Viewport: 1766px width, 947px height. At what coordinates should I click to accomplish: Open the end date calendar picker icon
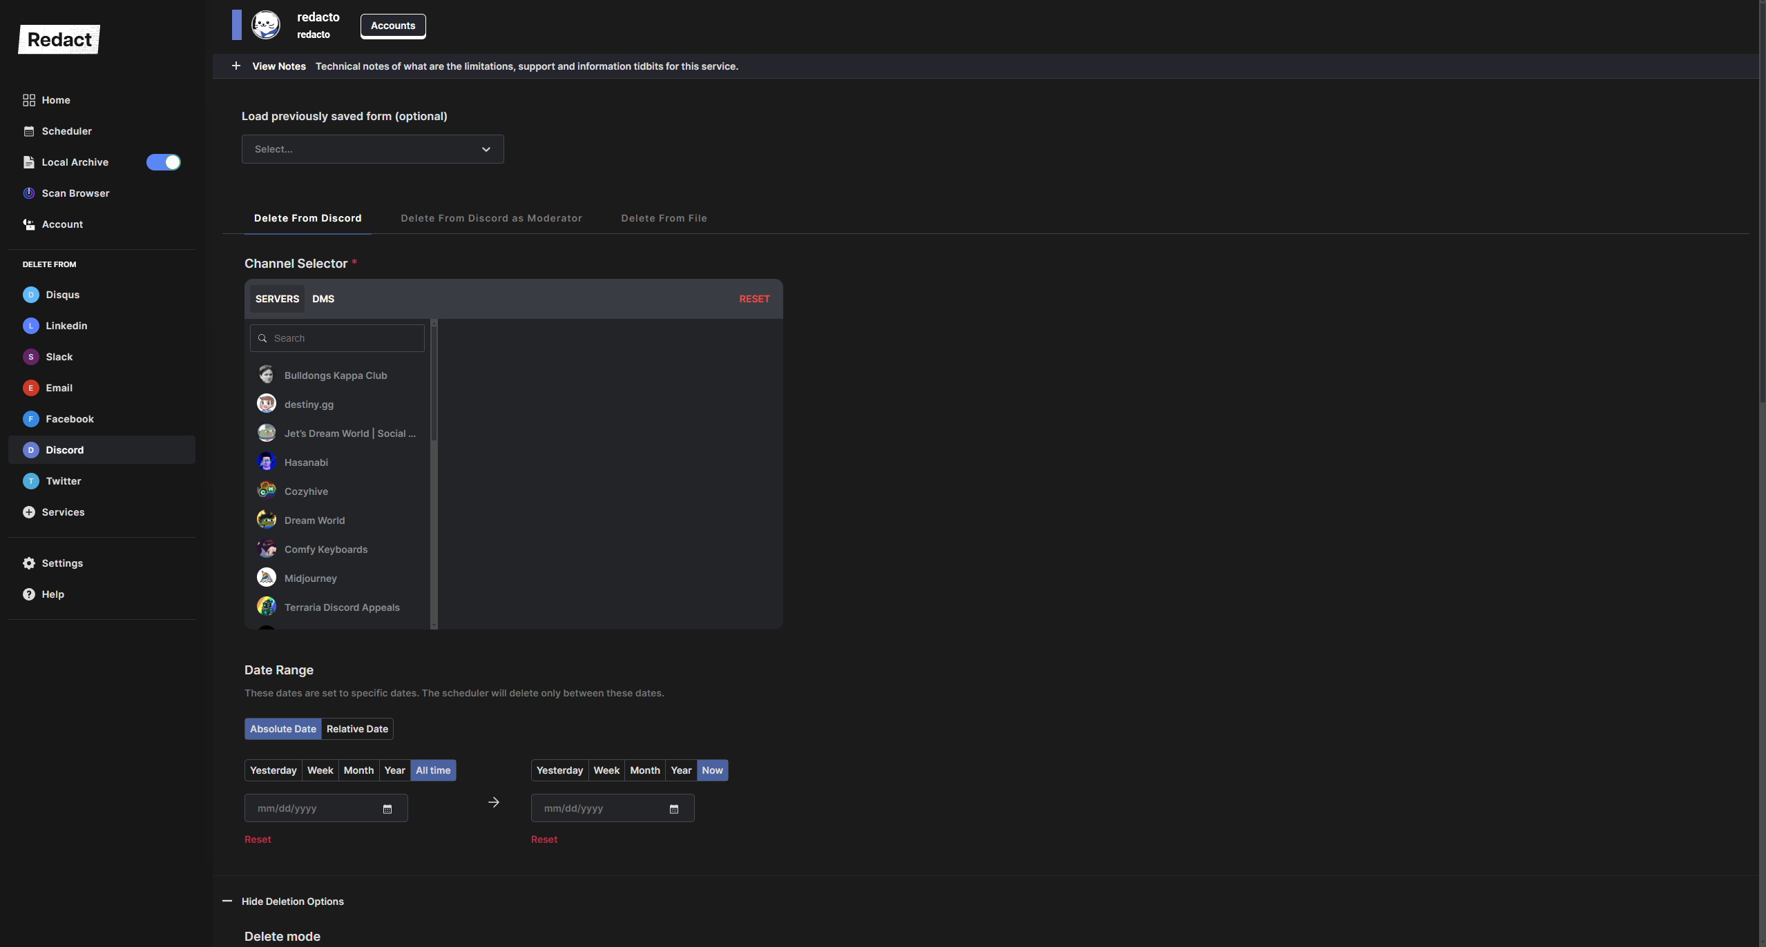click(674, 809)
